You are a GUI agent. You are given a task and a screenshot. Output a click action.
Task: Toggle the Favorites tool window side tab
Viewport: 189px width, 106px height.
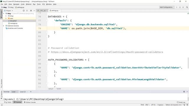1,95
